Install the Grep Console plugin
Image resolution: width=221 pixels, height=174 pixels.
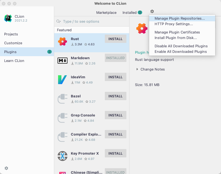[x=115, y=115]
